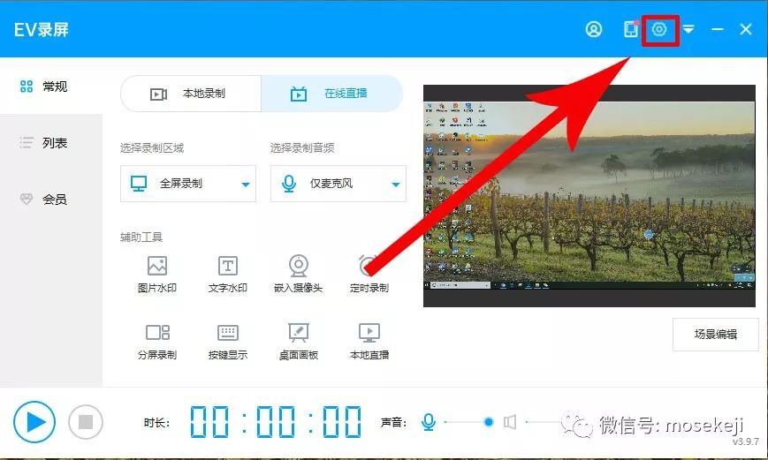Open the 本地直播 local live tool
Image resolution: width=768 pixels, height=460 pixels.
click(369, 341)
